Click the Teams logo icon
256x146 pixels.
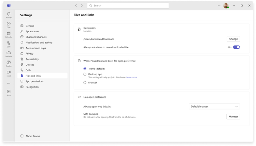9,5
